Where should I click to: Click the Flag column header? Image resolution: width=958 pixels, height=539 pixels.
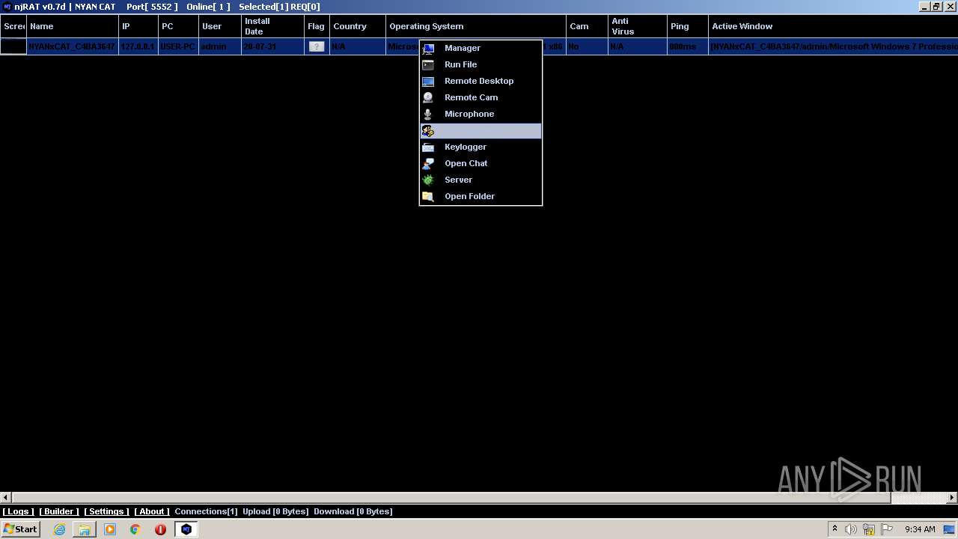317,26
